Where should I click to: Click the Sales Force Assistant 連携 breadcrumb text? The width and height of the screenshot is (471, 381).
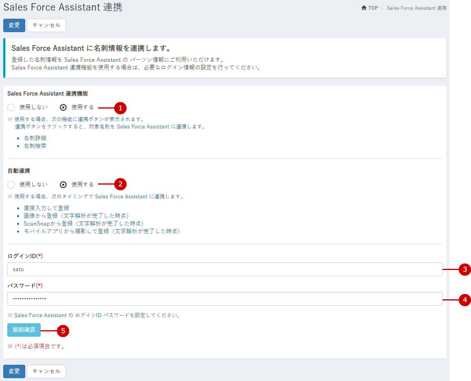pyautogui.click(x=416, y=8)
